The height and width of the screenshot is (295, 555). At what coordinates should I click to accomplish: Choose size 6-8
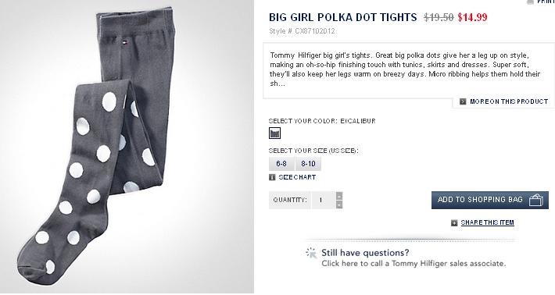tap(281, 164)
